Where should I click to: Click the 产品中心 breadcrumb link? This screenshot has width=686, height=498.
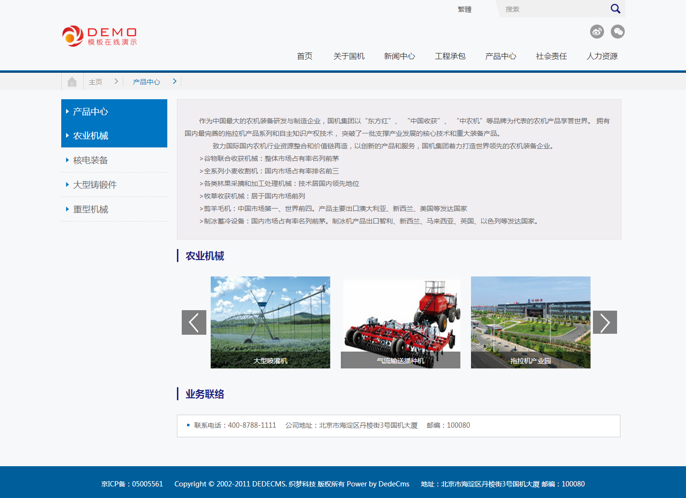(x=147, y=82)
